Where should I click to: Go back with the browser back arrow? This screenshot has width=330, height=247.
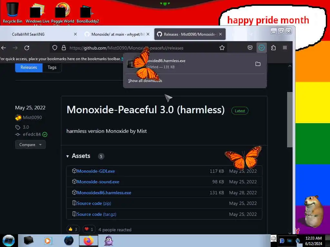point(4,48)
